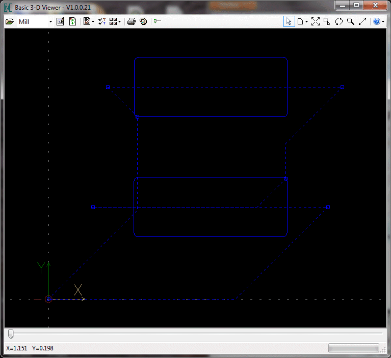Toggle the green marker toolbar button
391x358 pixels.
coord(157,21)
